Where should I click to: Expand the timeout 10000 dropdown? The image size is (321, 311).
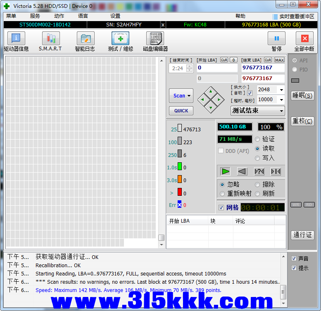(281, 100)
